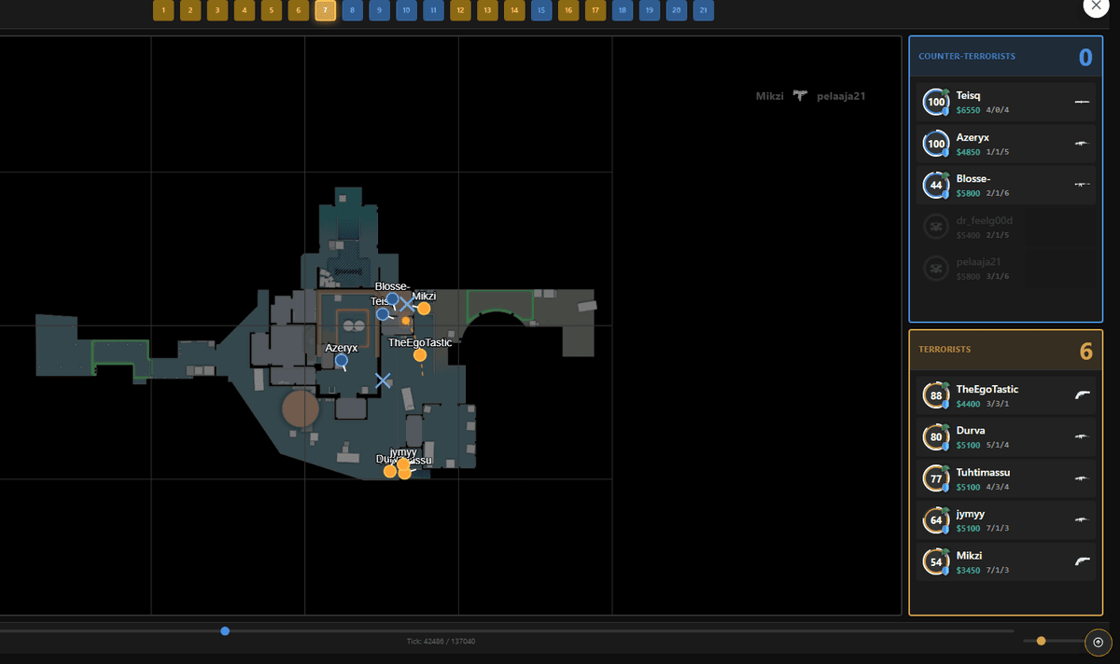
Task: Switch to round 8
Action: coord(353,10)
